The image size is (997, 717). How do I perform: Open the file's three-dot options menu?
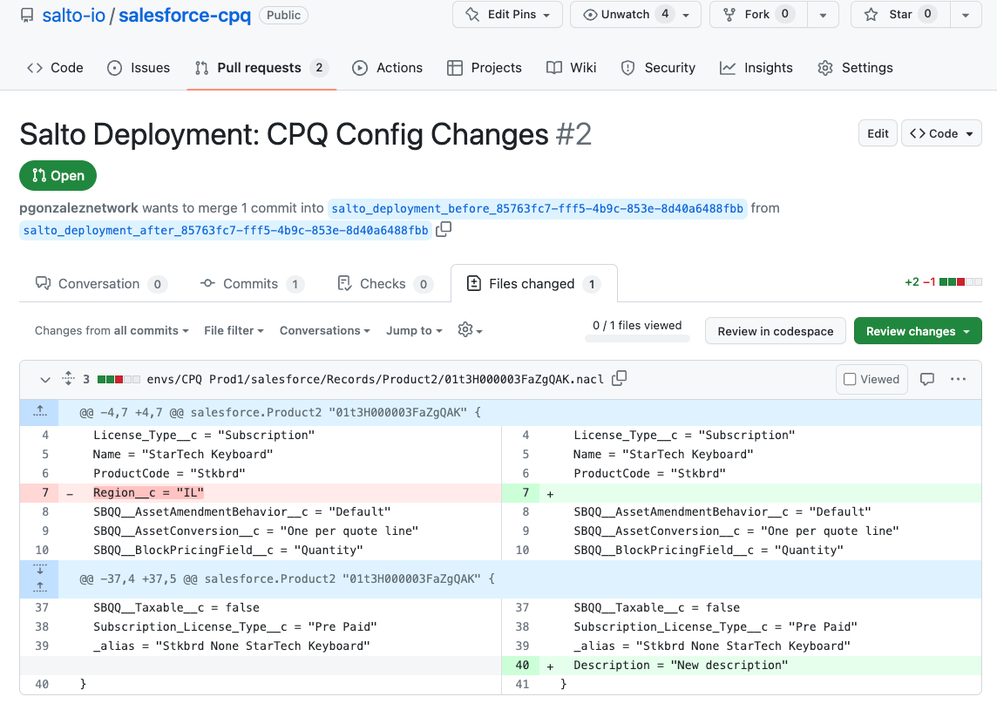pos(958,380)
